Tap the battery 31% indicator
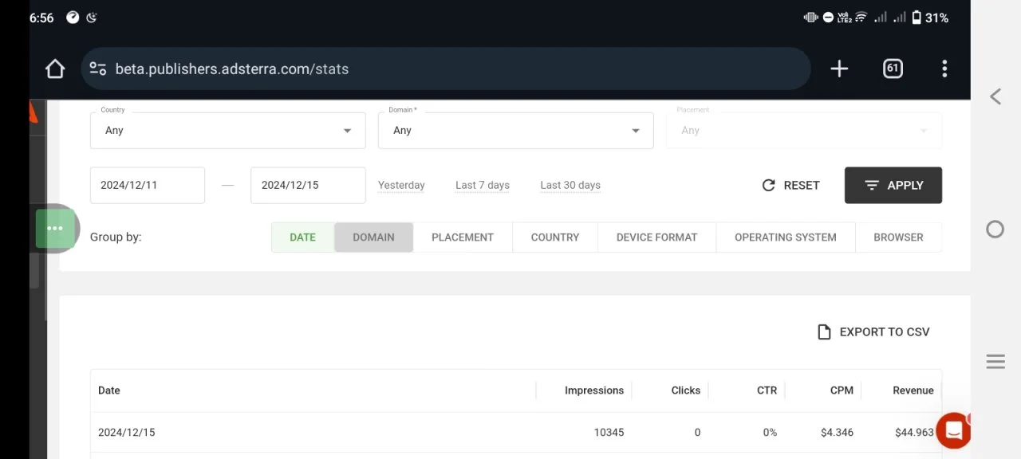This screenshot has width=1021, height=459. coord(930,18)
